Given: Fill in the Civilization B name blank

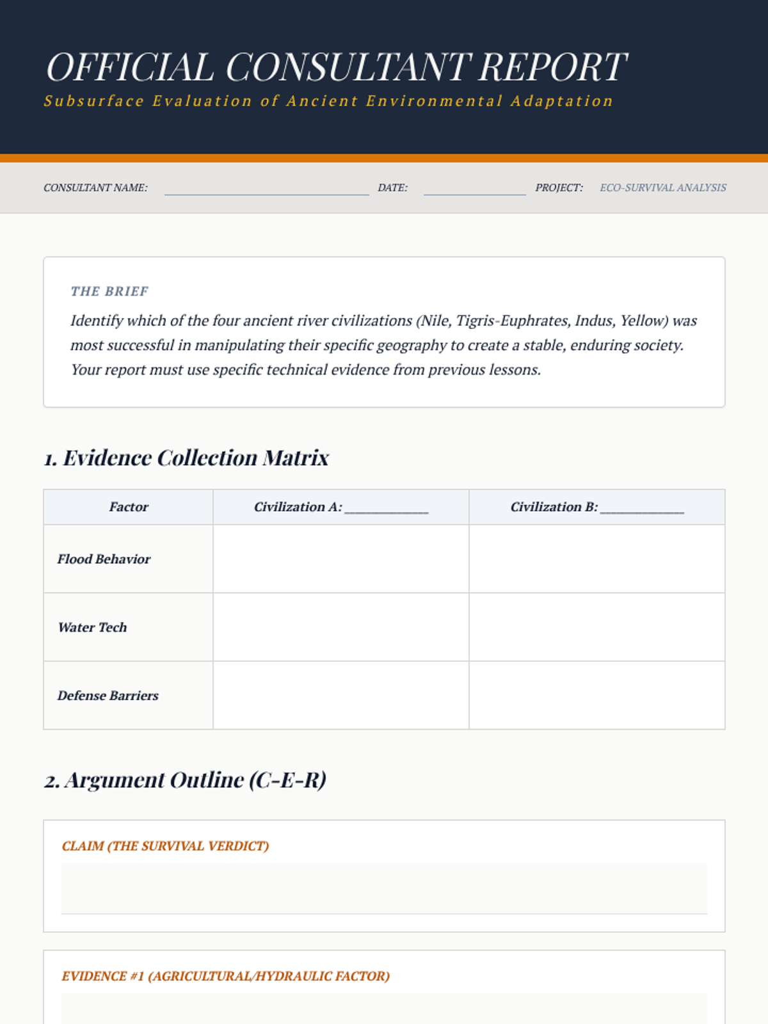Looking at the screenshot, I should pyautogui.click(x=642, y=507).
